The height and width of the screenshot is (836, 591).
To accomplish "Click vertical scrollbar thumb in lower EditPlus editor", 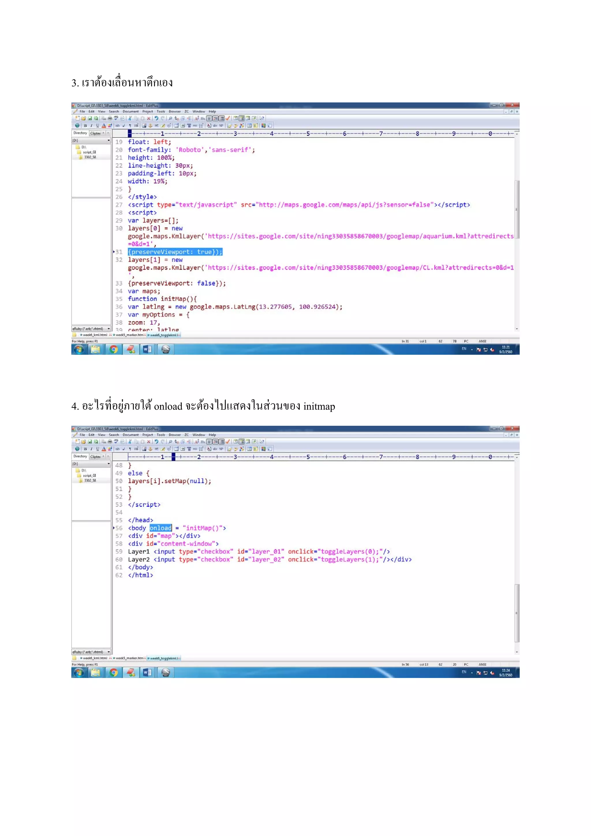I will coord(517,613).
